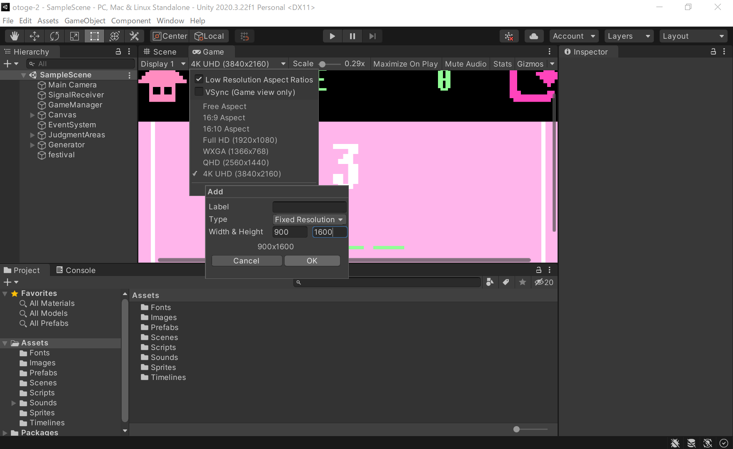Lock the Hierarchy panel

[x=118, y=52]
